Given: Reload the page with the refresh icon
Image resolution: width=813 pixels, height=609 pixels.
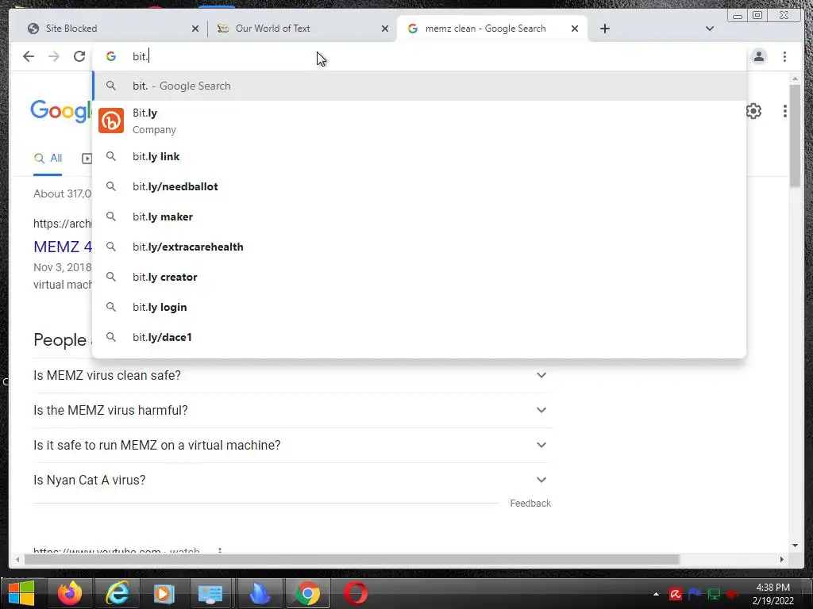Looking at the screenshot, I should pos(79,56).
